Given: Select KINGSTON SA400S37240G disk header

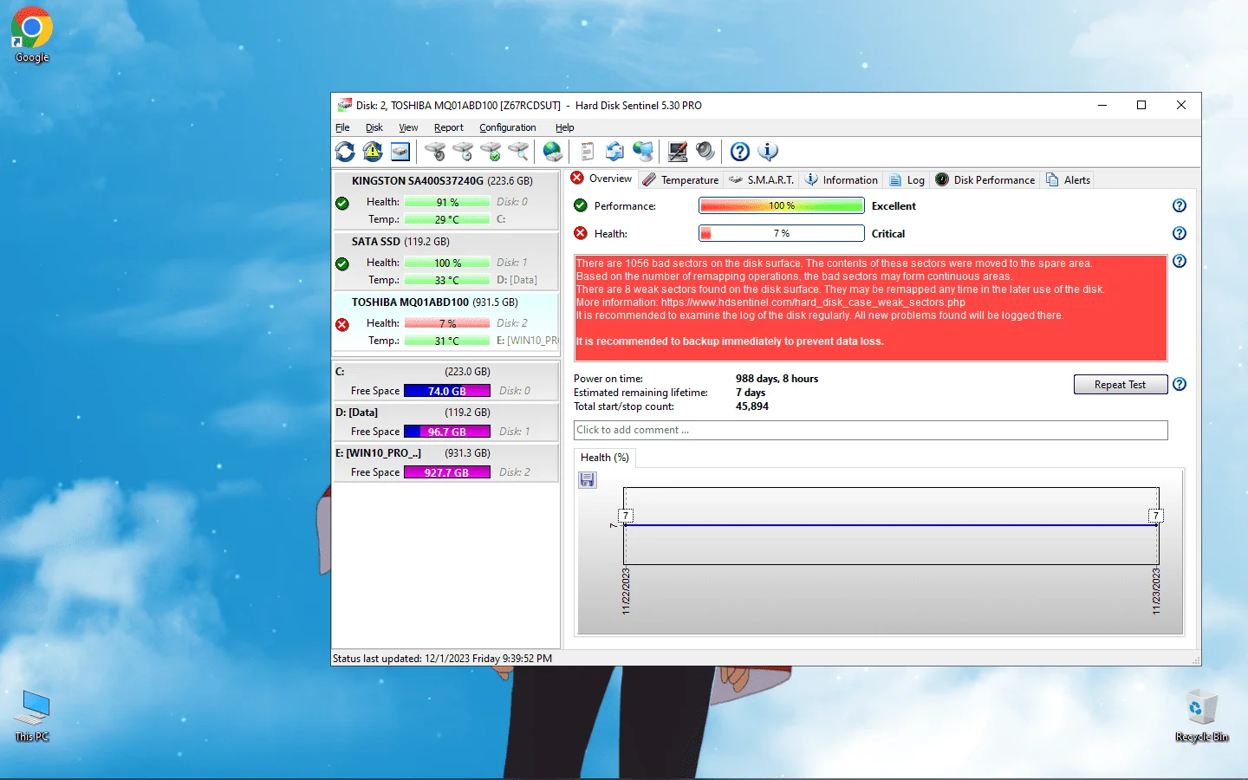Looking at the screenshot, I should (442, 181).
